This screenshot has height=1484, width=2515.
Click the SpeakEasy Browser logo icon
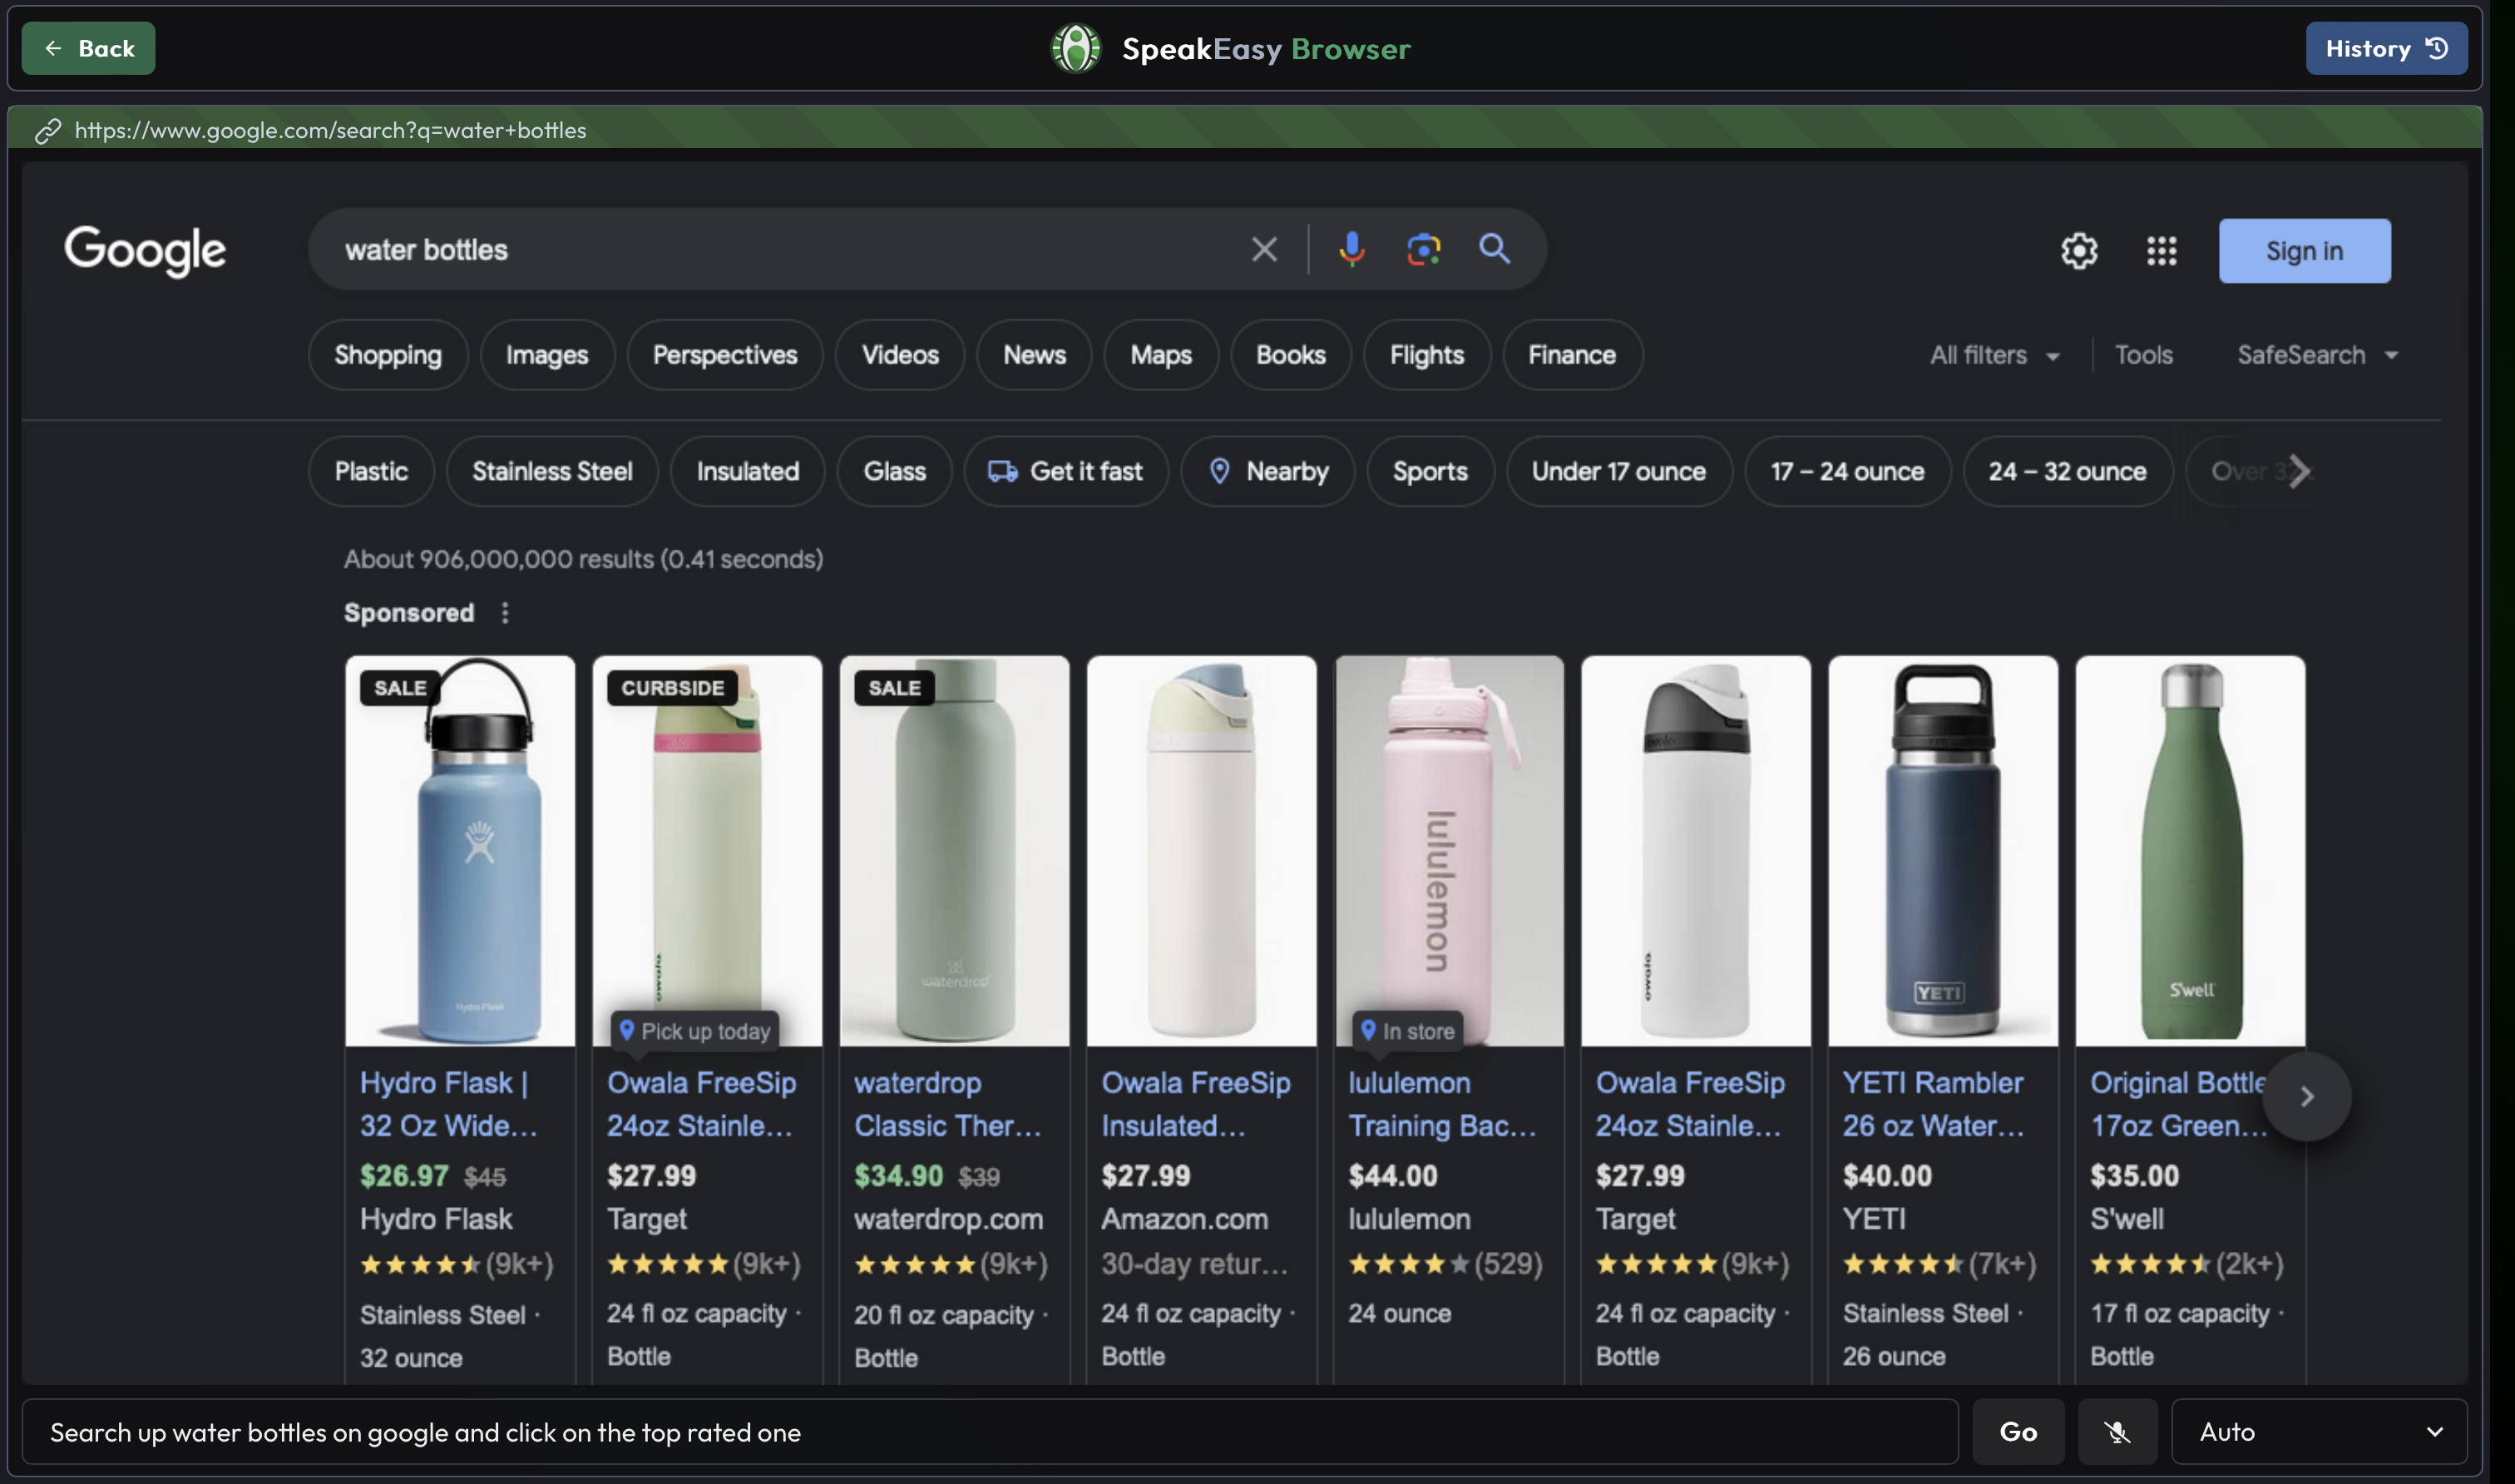[x=1075, y=48]
